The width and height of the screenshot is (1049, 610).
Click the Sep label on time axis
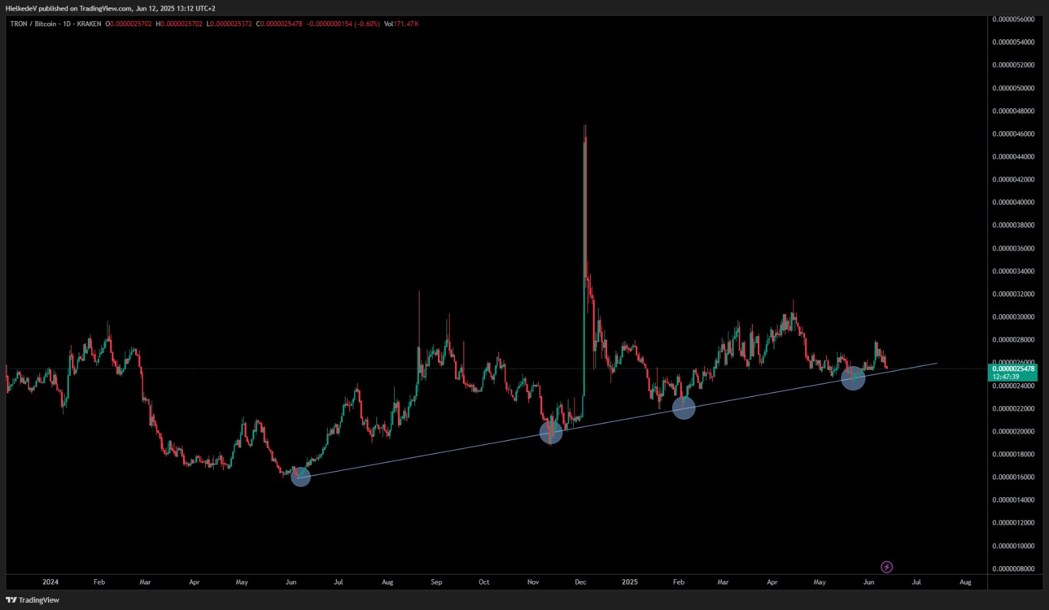[x=437, y=582]
